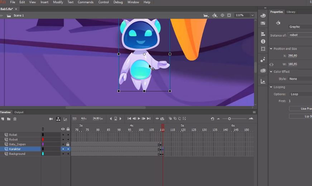Open the Align panel icon
312x186 pixels.
coord(263,34)
